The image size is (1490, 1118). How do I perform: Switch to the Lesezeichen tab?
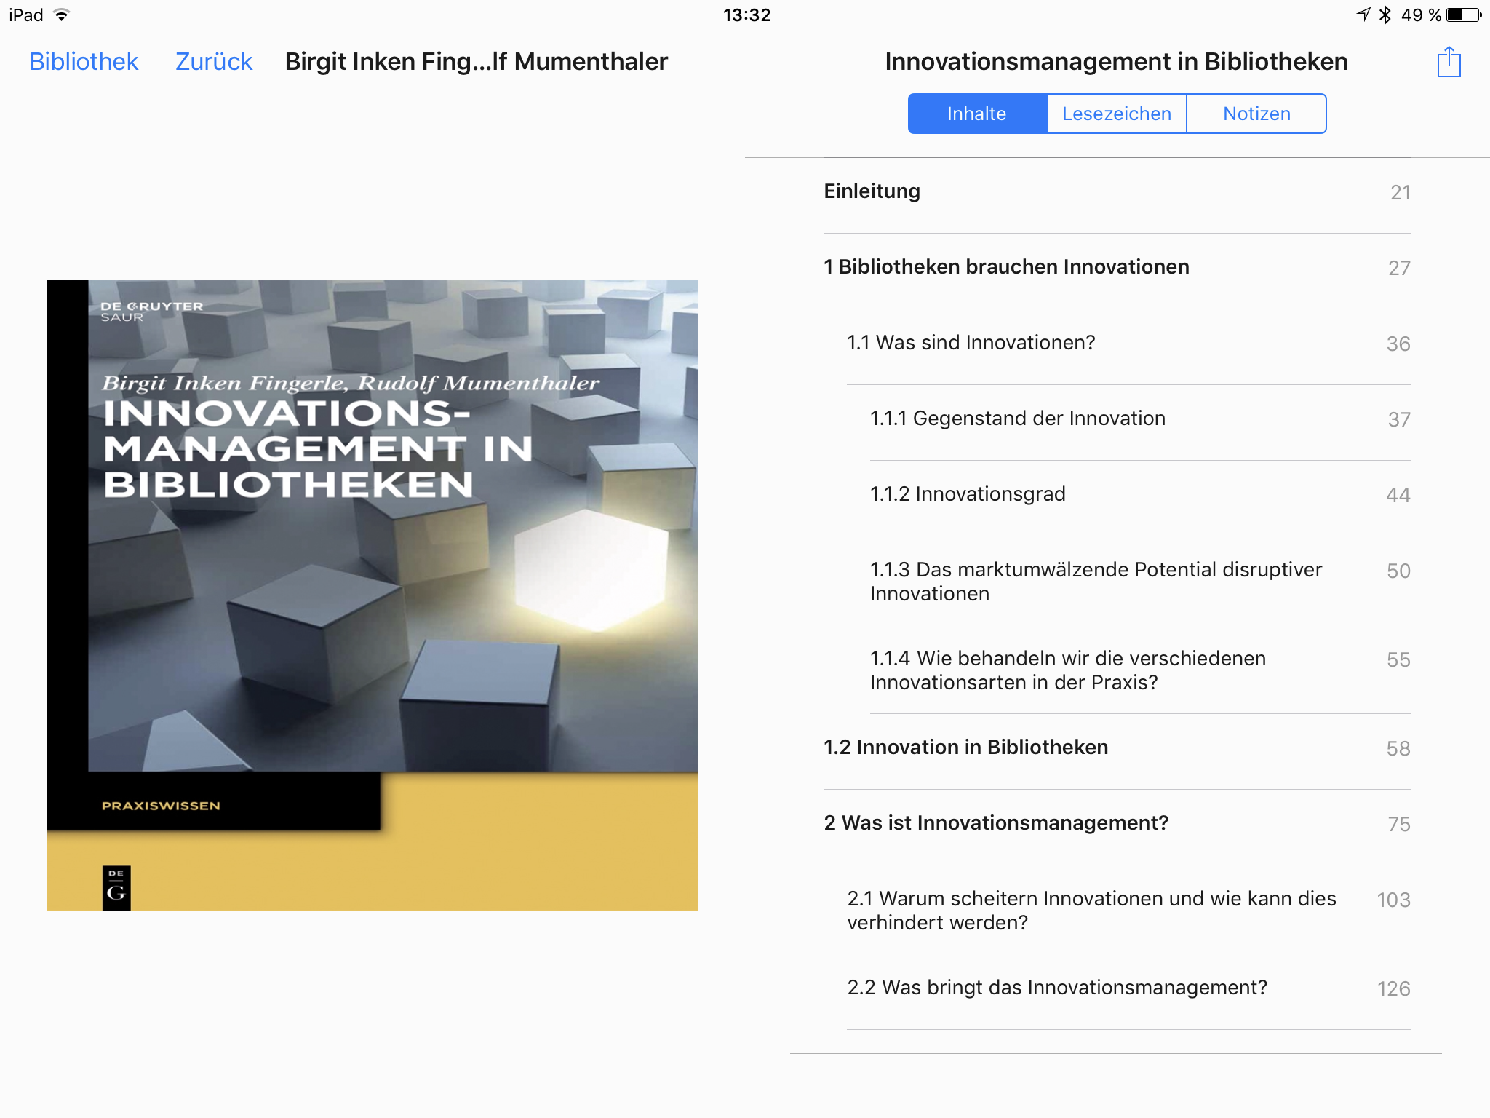tap(1116, 114)
